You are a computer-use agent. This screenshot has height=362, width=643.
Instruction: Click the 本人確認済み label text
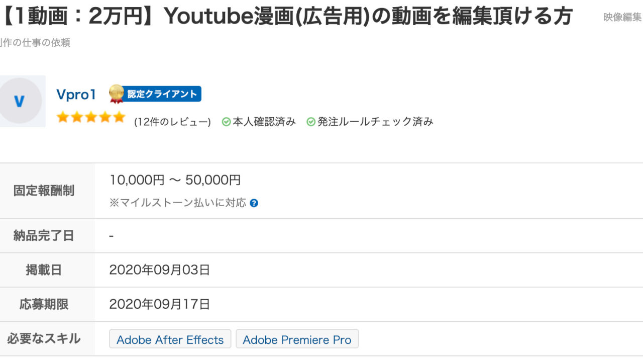[264, 122]
